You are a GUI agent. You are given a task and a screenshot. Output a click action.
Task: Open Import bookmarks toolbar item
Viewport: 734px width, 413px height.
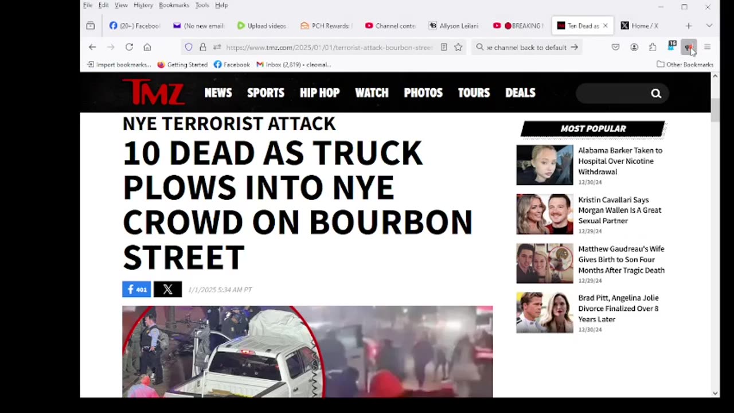pyautogui.click(x=119, y=64)
